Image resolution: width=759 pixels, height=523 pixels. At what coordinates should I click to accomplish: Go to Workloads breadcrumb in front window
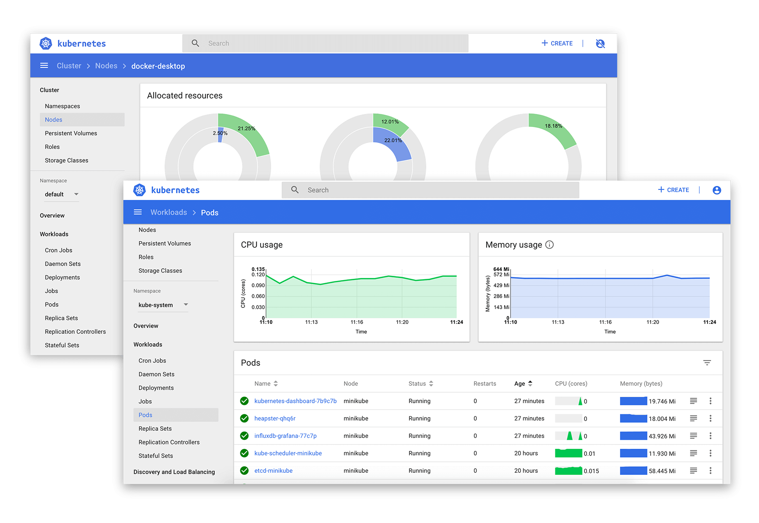[169, 212]
